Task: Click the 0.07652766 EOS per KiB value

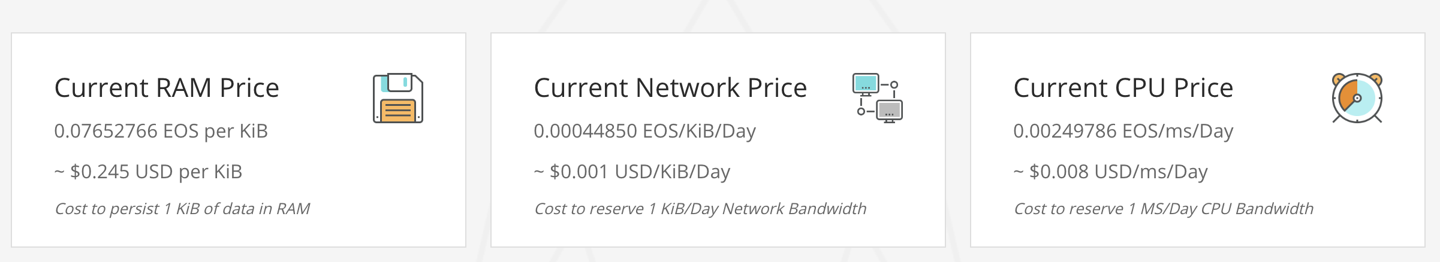Action: (161, 131)
